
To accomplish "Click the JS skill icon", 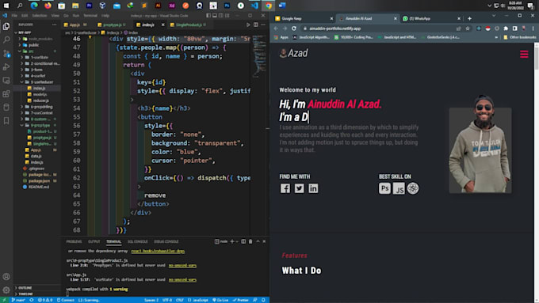I will pyautogui.click(x=399, y=188).
